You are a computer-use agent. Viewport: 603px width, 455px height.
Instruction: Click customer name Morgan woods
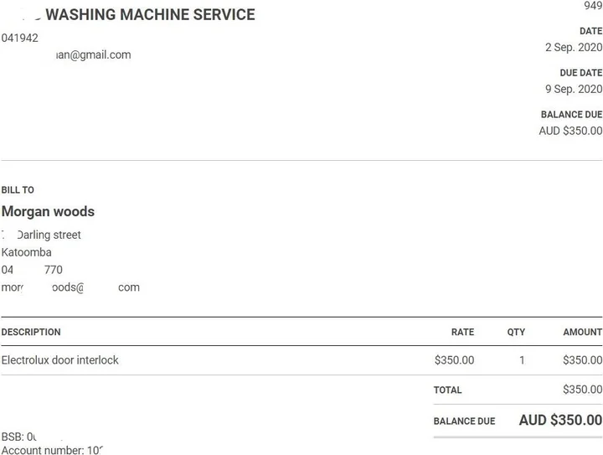click(48, 212)
